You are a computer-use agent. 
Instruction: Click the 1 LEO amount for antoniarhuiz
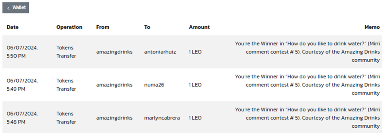pyautogui.click(x=195, y=52)
